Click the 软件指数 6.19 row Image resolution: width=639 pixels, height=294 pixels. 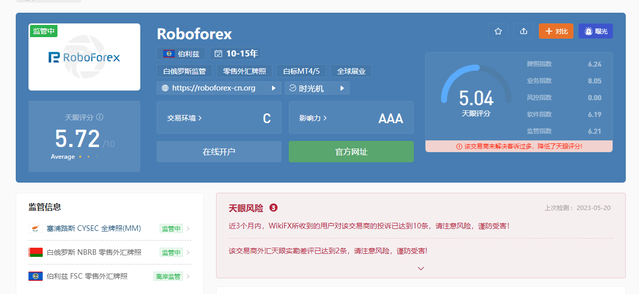click(x=564, y=114)
